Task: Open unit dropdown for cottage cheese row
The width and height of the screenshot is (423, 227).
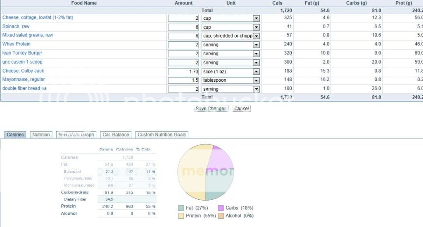Action: tap(256, 19)
